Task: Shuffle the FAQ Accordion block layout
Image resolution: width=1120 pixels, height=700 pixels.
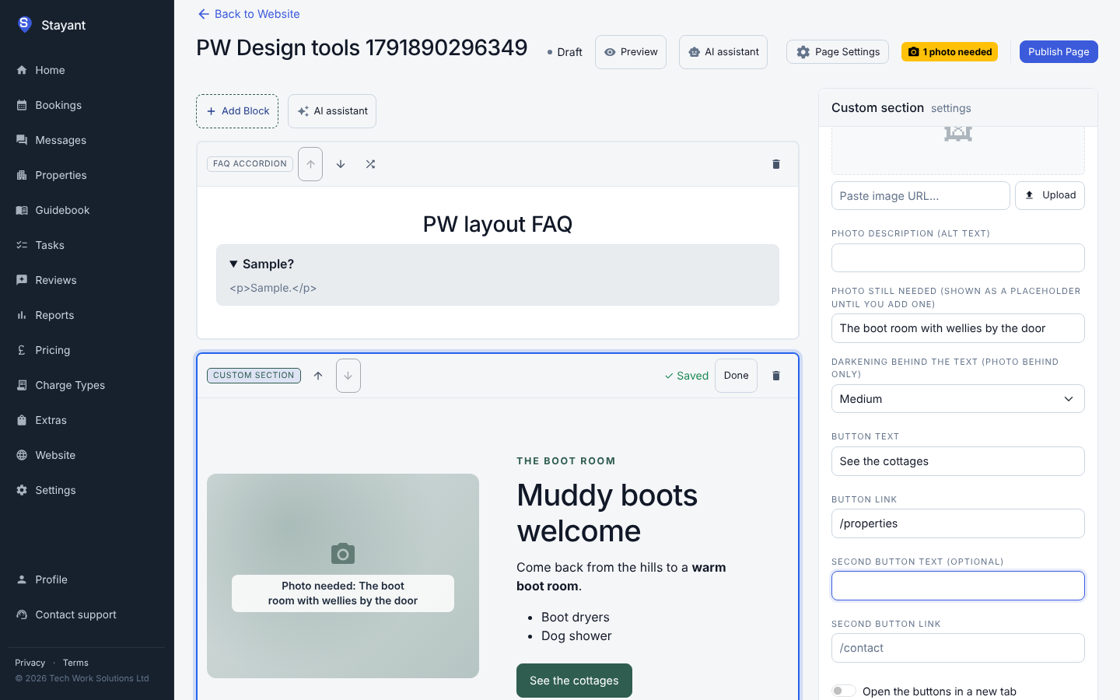Action: pyautogui.click(x=370, y=164)
